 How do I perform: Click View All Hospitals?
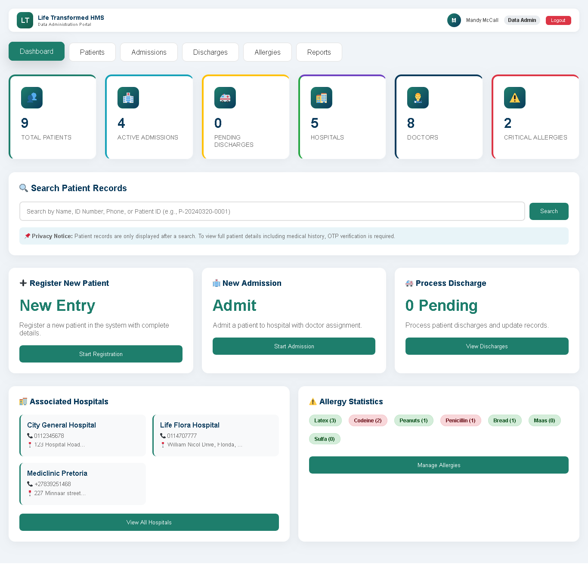[149, 522]
